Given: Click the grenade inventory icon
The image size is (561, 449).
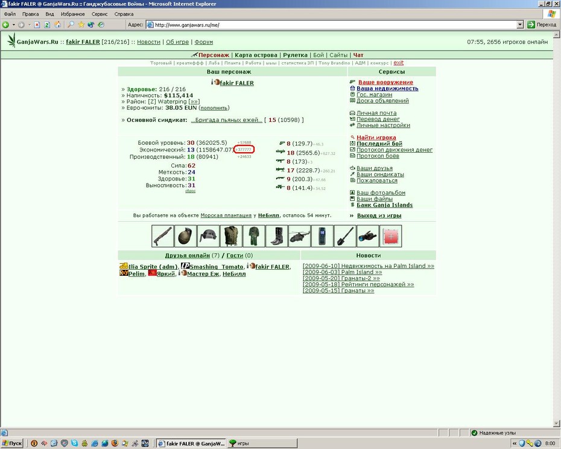Looking at the screenshot, I should (x=185, y=236).
